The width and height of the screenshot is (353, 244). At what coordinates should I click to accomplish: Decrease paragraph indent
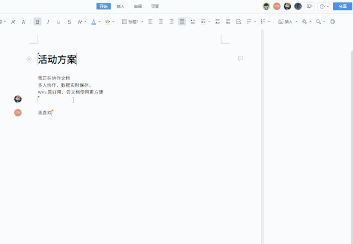[218, 22]
